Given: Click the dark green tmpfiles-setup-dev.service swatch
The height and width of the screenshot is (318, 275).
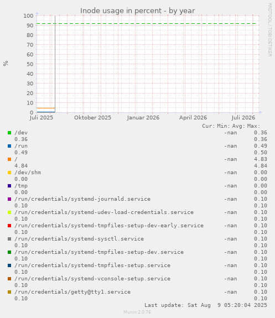Looking at the screenshot, I should pyautogui.click(x=9, y=252).
